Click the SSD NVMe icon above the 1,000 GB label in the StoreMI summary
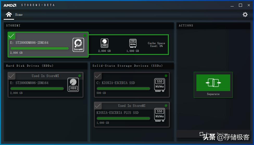This screenshot has height=145, width=254. tap(133, 43)
